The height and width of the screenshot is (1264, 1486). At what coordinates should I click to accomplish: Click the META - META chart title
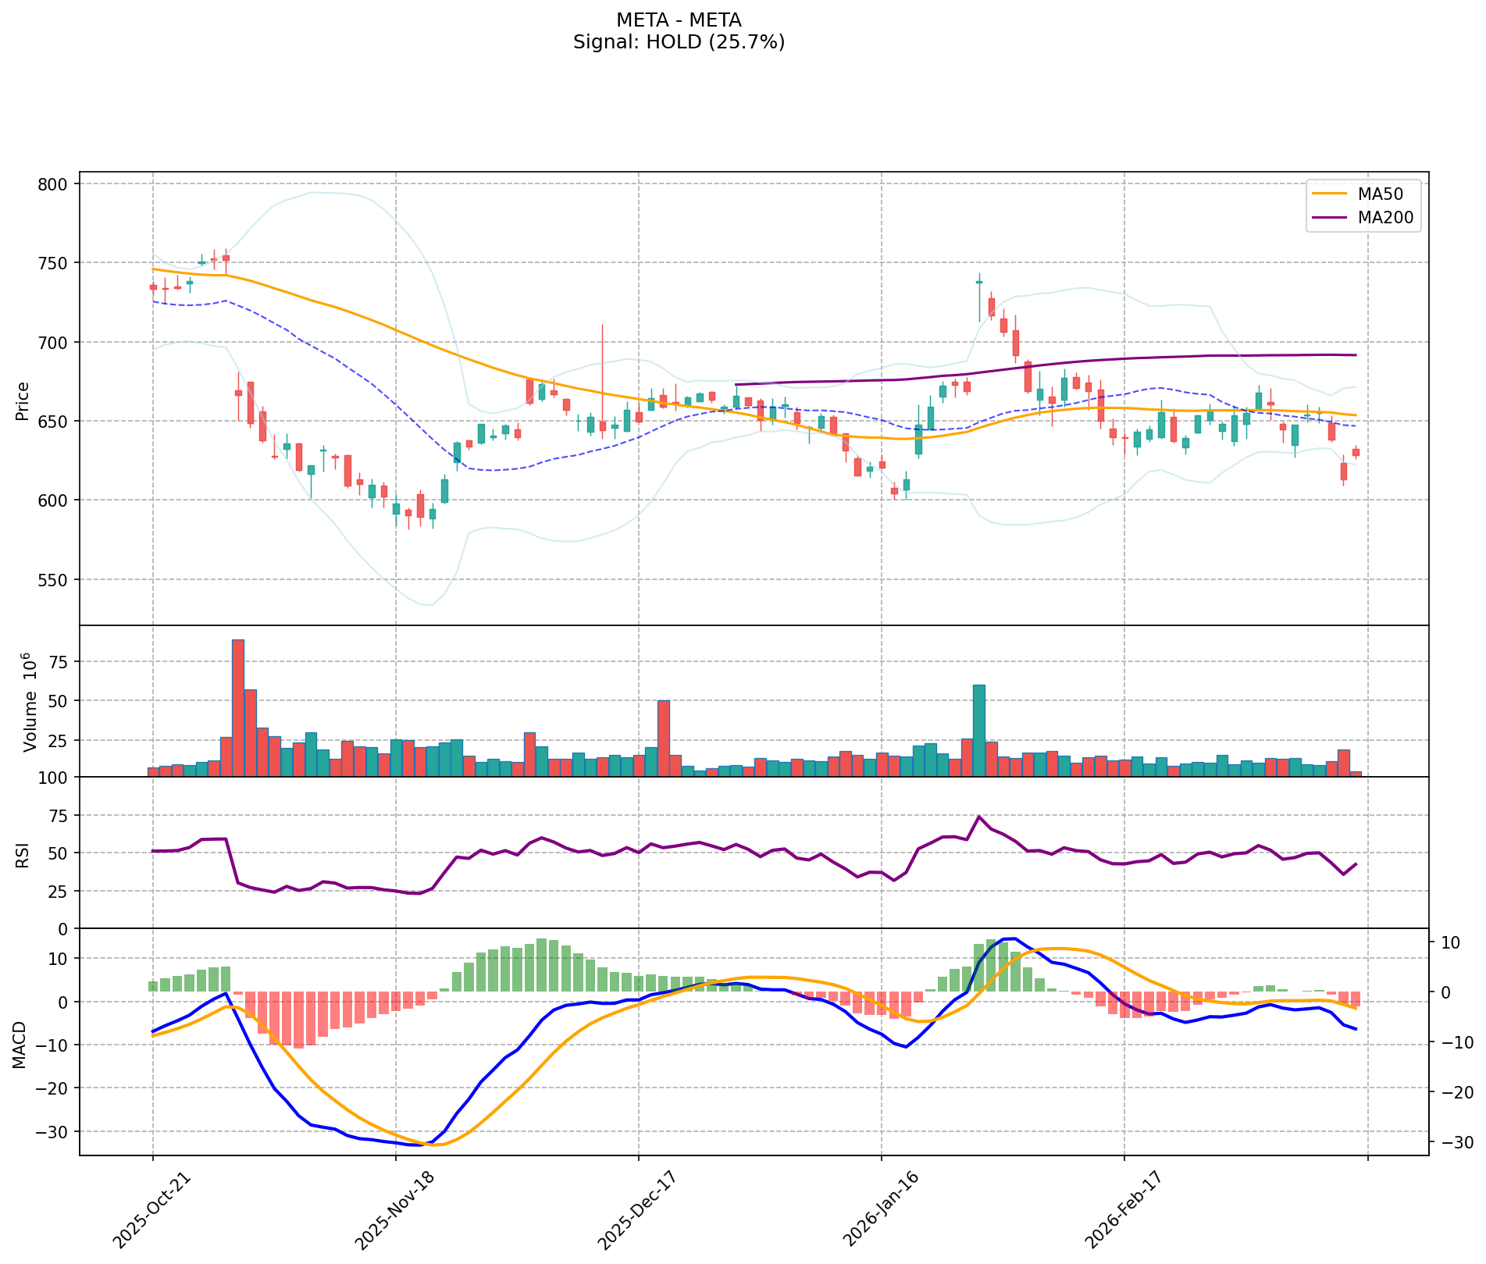click(679, 20)
